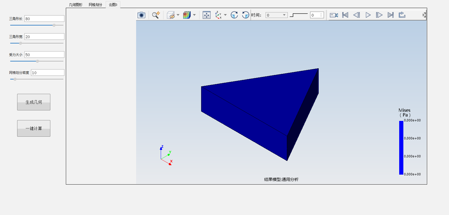Click the colored mesh cube icon

[x=187, y=15]
